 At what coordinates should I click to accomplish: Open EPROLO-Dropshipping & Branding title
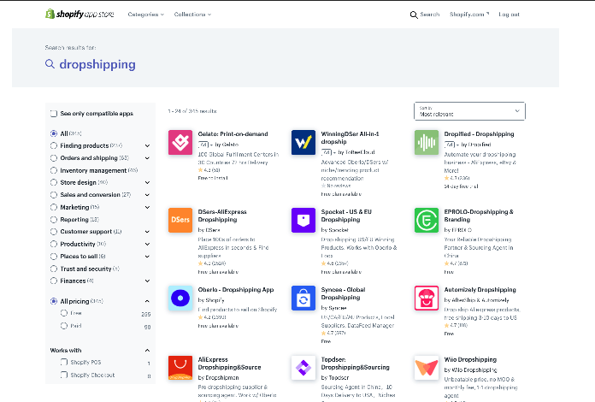479,216
